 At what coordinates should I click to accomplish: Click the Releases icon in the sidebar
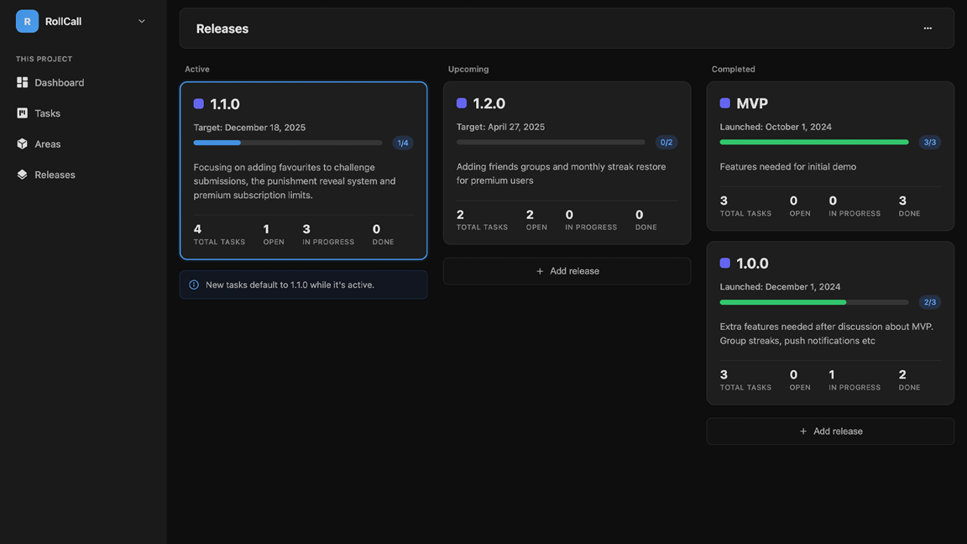pyautogui.click(x=21, y=175)
